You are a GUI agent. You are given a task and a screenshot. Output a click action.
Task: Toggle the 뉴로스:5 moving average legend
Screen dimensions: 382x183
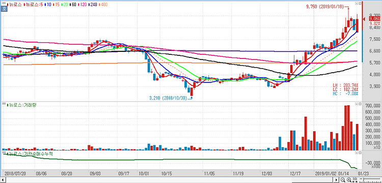[33, 5]
